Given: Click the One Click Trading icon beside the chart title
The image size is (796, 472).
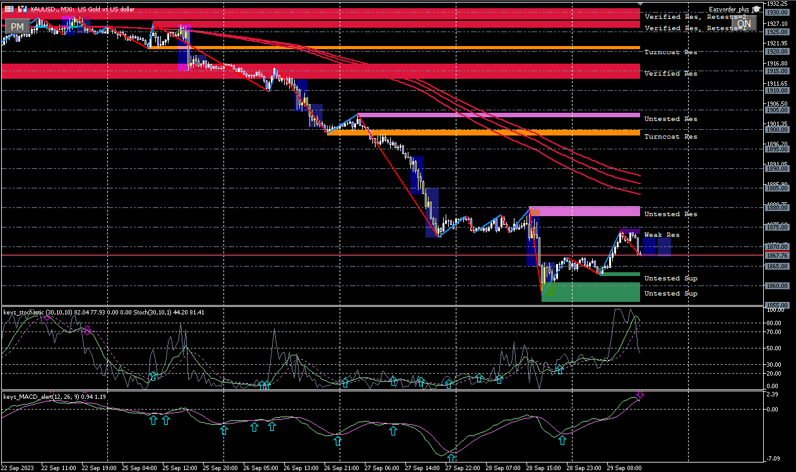Looking at the screenshot, I should (x=9, y=9).
